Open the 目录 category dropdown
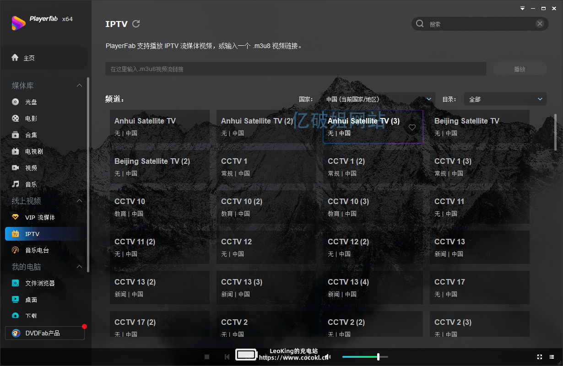Image resolution: width=563 pixels, height=366 pixels. (505, 99)
